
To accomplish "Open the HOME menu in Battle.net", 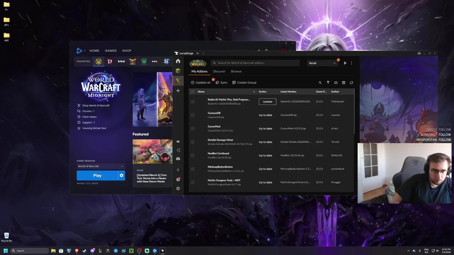I will tap(94, 51).
